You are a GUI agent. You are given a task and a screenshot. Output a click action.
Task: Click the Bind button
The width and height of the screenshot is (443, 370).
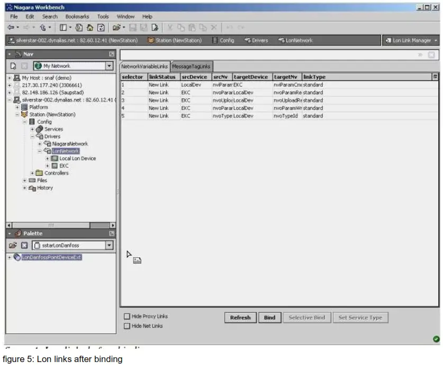click(x=269, y=317)
